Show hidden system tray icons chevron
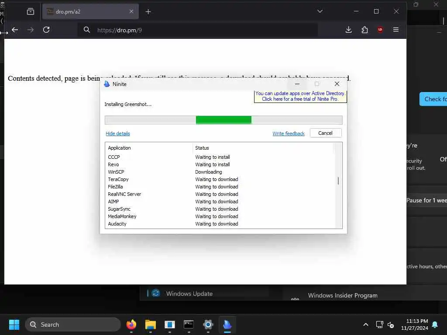Screen dimensions: 447x335 pos(366,325)
